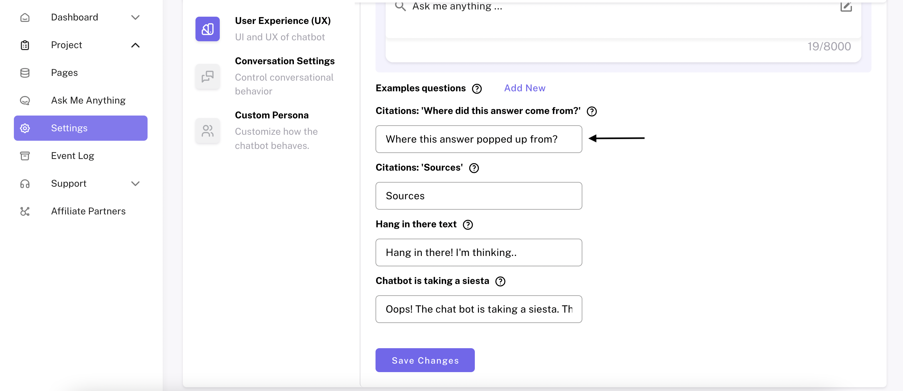Click the User Experience (UX) icon

pos(207,29)
